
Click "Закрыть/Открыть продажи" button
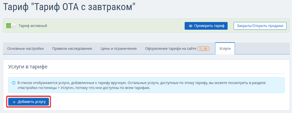click(260, 26)
